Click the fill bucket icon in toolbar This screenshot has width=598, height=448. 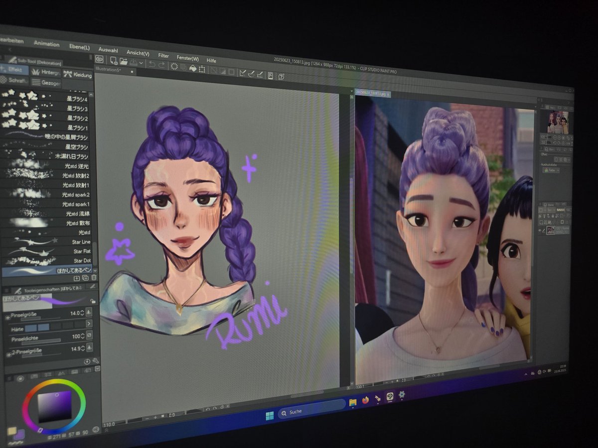(193, 68)
